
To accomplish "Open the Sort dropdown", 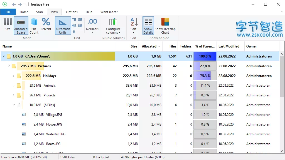I will (x=133, y=25).
